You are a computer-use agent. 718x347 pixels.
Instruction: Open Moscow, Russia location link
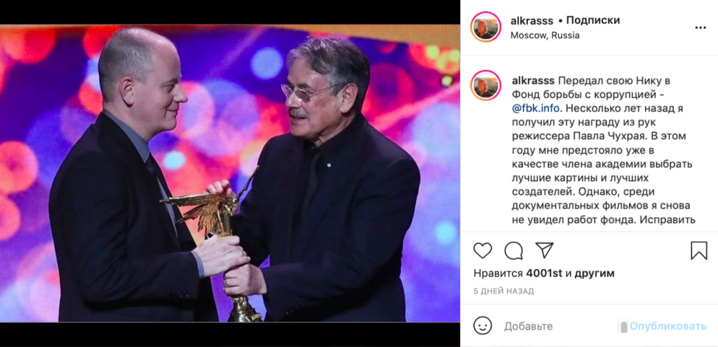click(545, 35)
